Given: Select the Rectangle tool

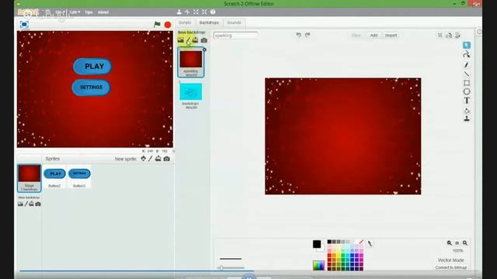Looking at the screenshot, I should coord(467,83).
